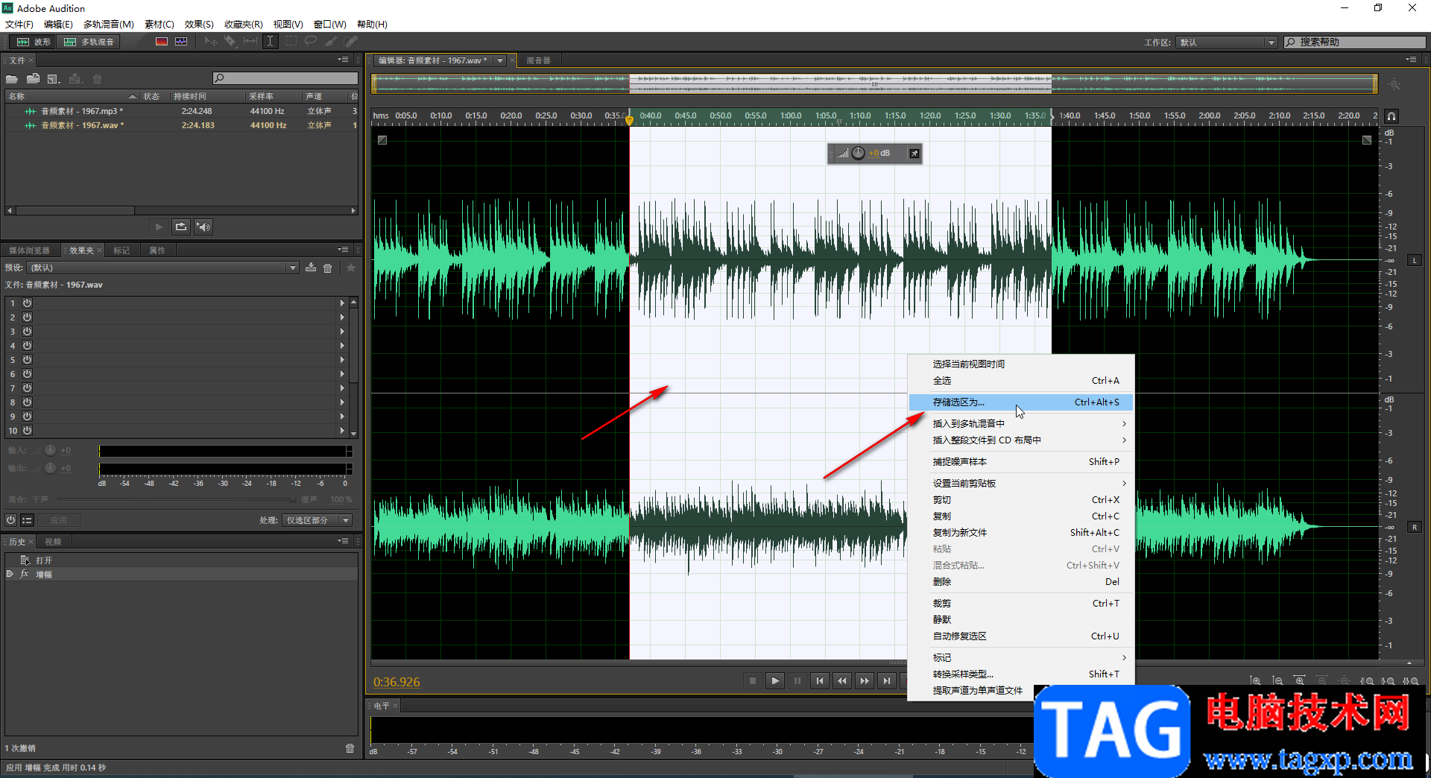Delete effects rack preset trash icon
This screenshot has width=1431, height=778.
pyautogui.click(x=328, y=268)
